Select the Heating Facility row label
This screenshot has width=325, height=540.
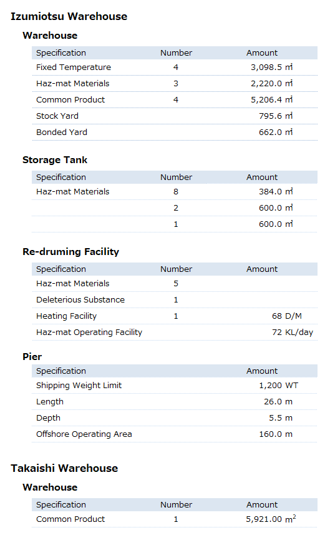[67, 316]
